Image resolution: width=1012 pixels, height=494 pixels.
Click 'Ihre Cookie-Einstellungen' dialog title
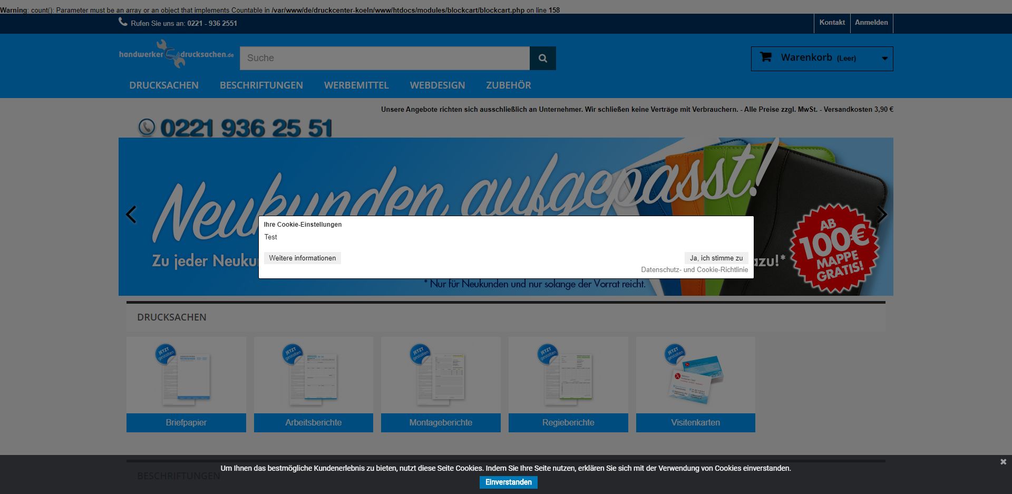pos(303,225)
